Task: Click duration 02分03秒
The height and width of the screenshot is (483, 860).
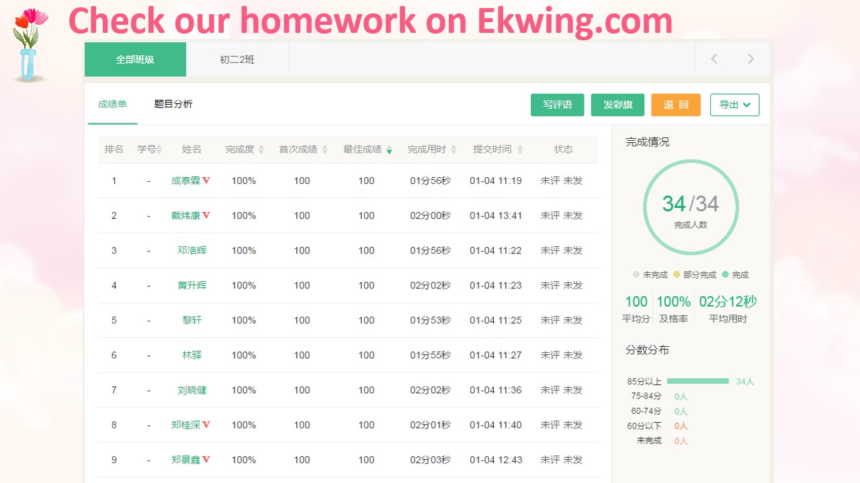Action: point(431,460)
